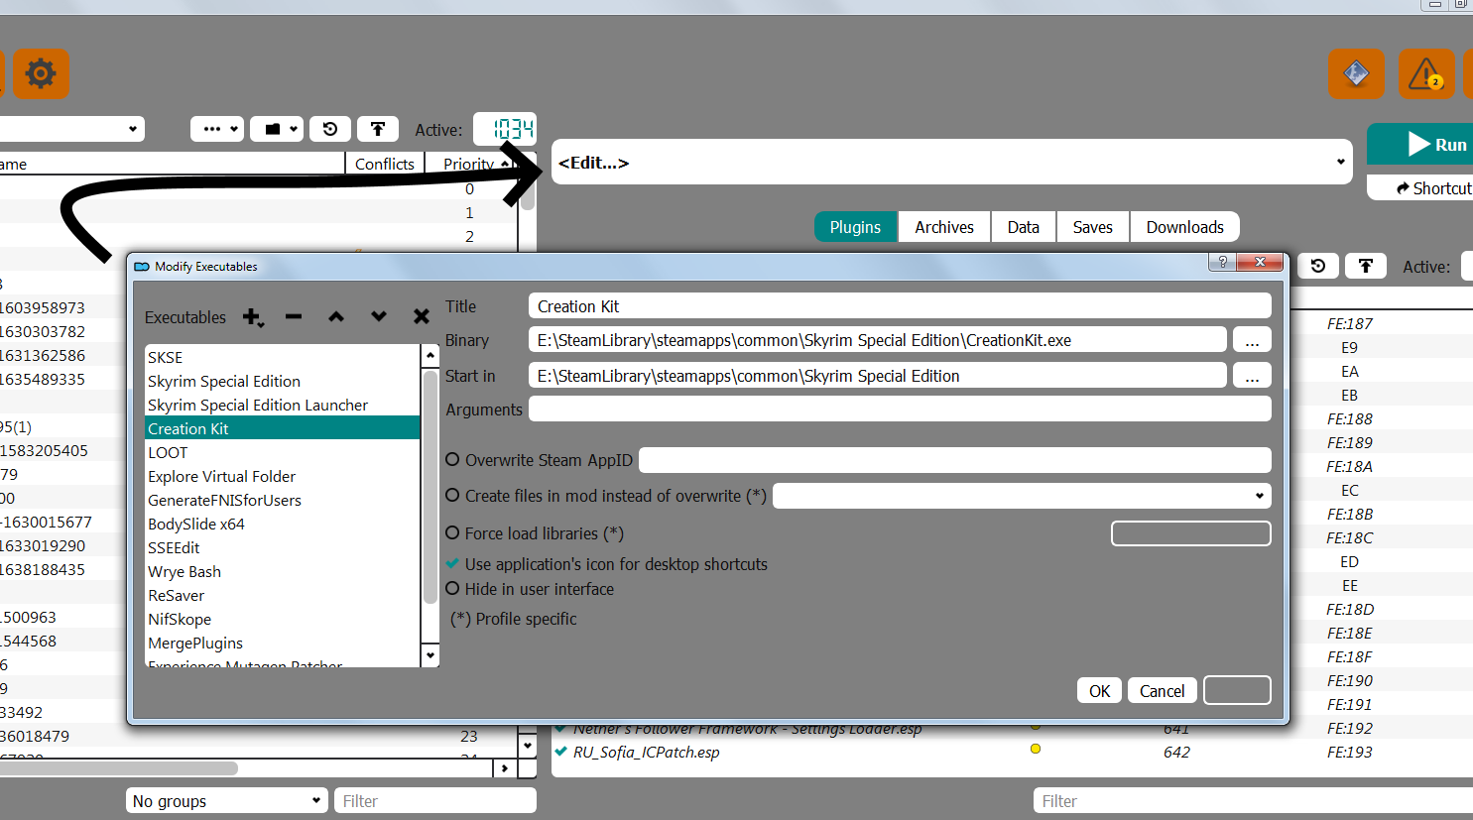The height and width of the screenshot is (820, 1473).
Task: Select BodySlide x64 executable
Action: [283, 524]
